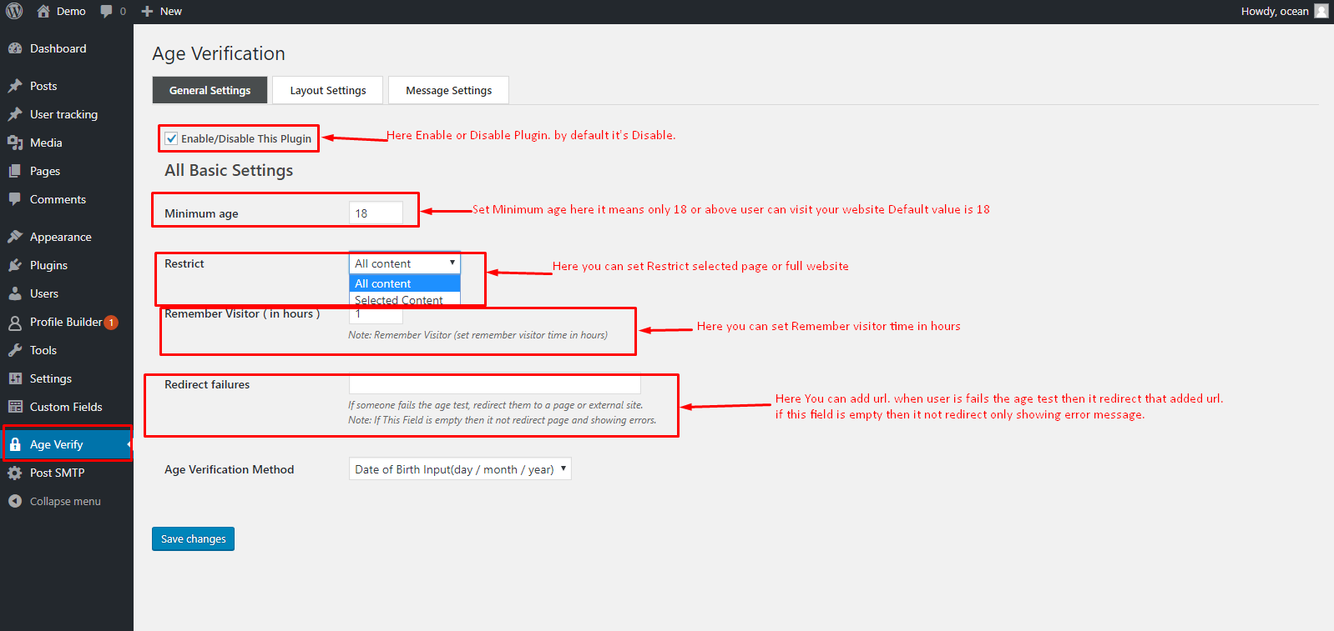Viewport: 1334px width, 631px height.
Task: Choose Selected Content option in Restrict list
Action: [x=399, y=299]
